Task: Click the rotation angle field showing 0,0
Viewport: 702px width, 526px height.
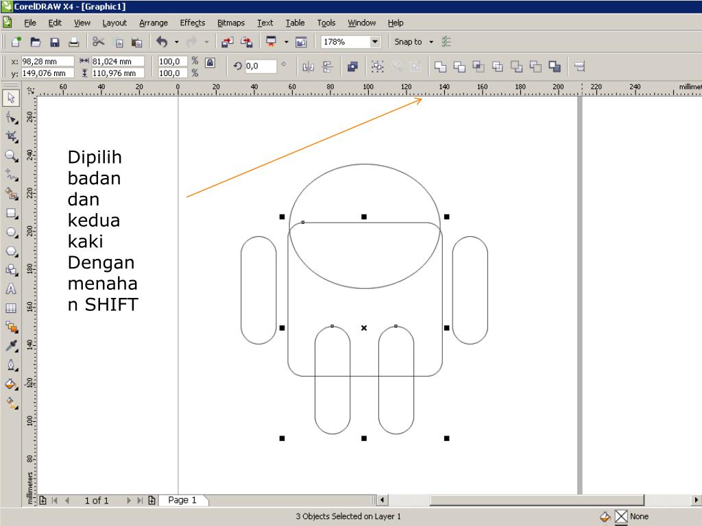Action: [x=260, y=66]
